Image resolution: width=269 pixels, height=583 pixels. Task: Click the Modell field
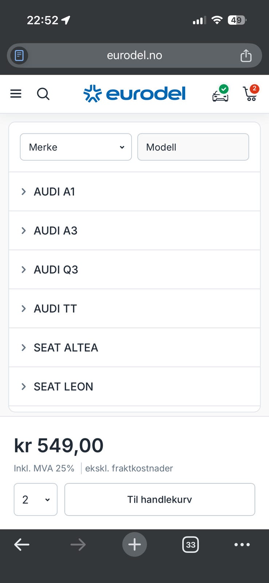coord(193,147)
